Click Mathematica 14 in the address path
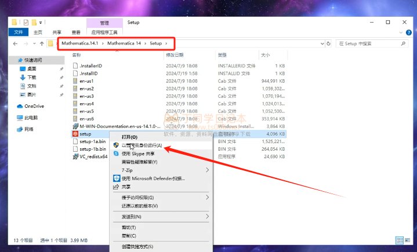This screenshot has width=417, height=252. tap(124, 43)
